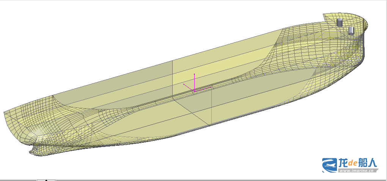Click the arrow handle on the bottom splitter
The image size is (387, 181).
pos(46,180)
